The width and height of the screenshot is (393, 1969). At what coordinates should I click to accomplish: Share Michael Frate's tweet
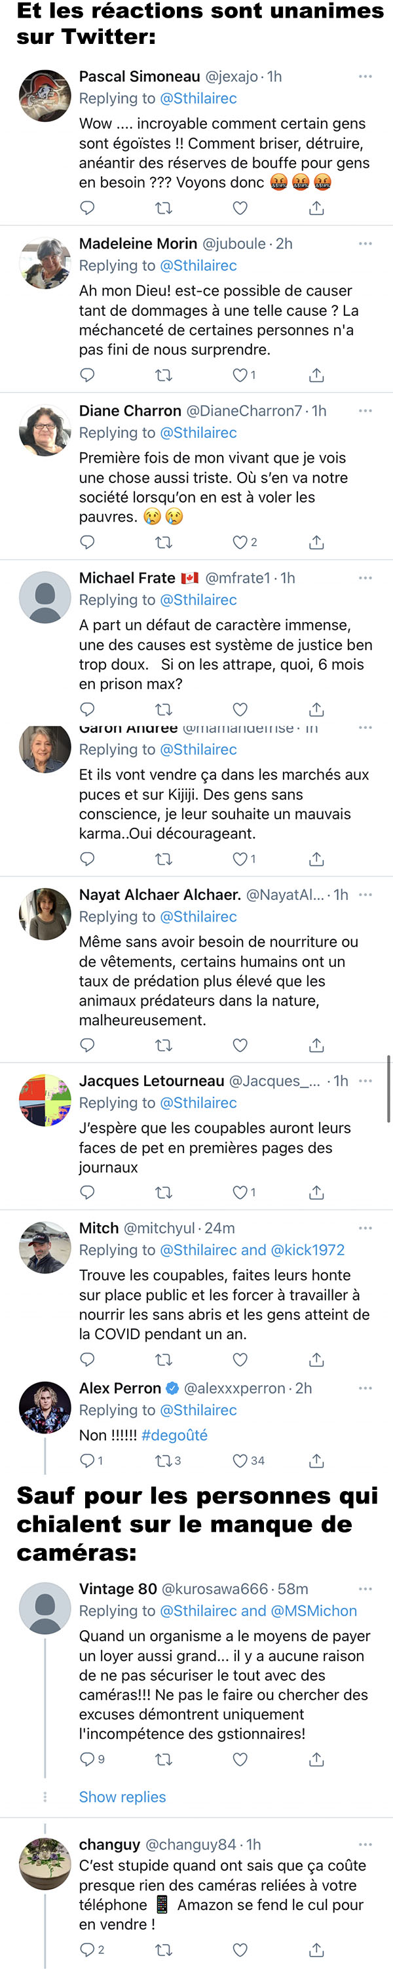click(316, 709)
